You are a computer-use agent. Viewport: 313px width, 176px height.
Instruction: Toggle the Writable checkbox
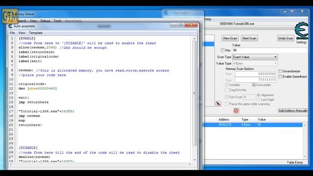(x=226, y=85)
